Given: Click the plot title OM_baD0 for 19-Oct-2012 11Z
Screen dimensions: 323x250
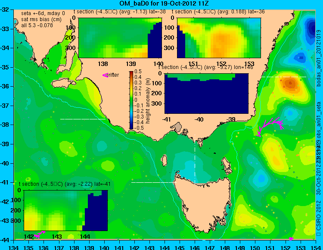Looking at the screenshot, I should (x=164, y=3).
